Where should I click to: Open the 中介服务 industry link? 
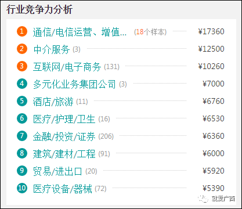(x=52, y=49)
